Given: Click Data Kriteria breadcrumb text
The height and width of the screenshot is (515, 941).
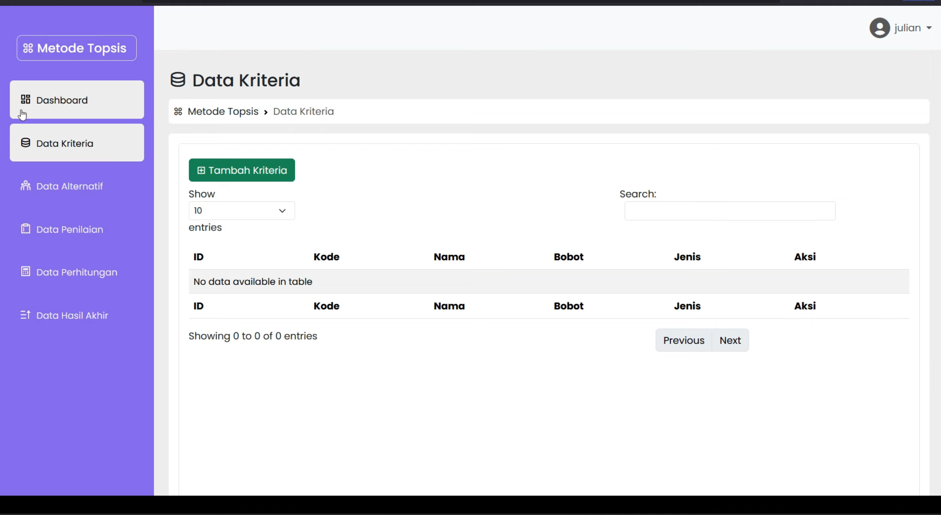Looking at the screenshot, I should point(303,111).
